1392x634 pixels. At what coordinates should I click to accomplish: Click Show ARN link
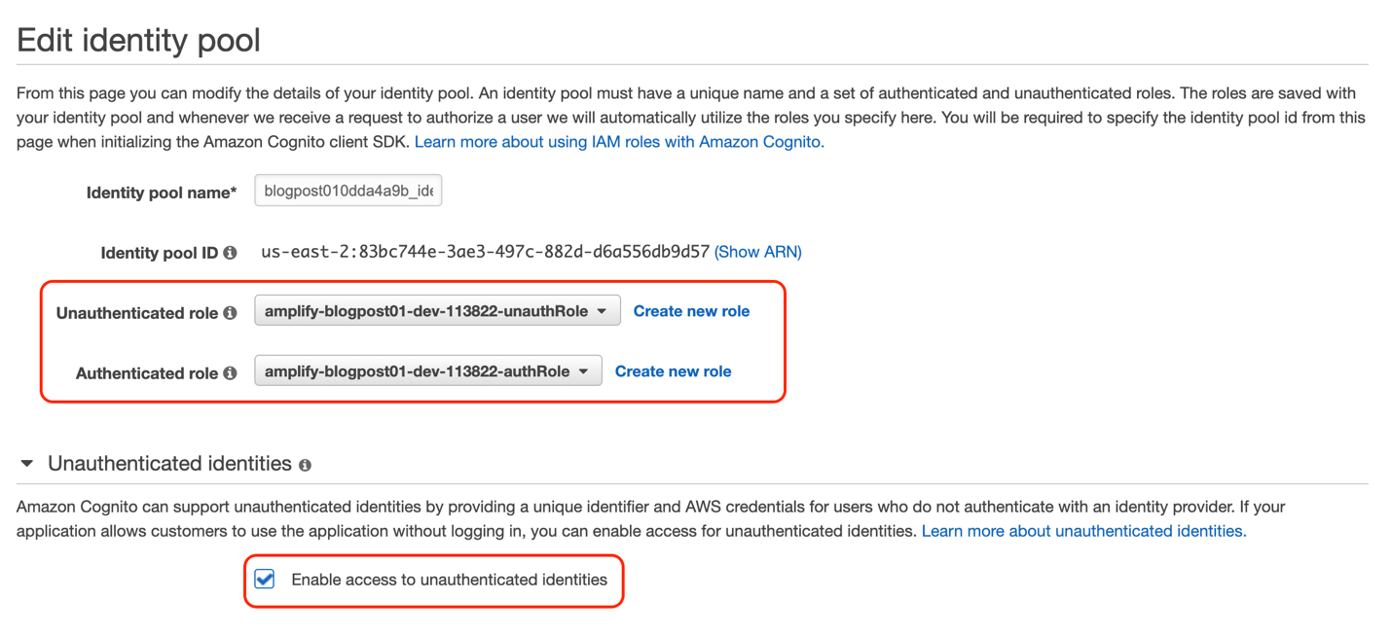coord(758,252)
